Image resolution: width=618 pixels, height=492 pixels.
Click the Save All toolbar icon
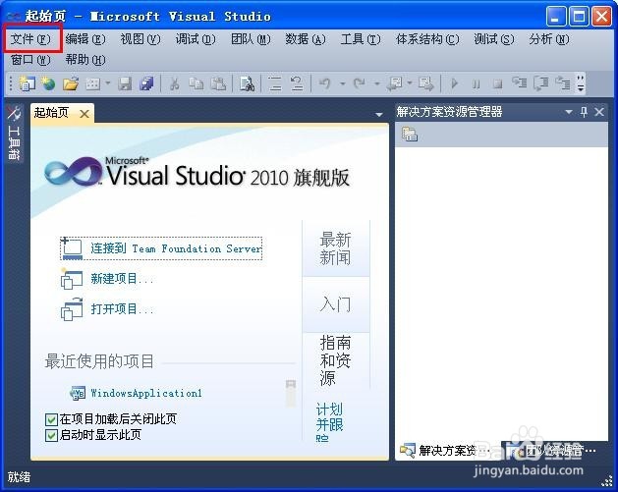click(x=147, y=83)
